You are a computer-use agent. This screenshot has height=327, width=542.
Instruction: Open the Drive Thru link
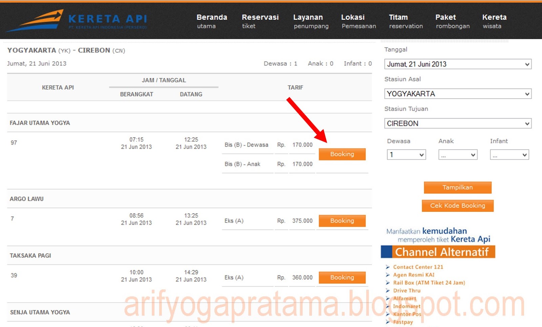click(x=407, y=291)
